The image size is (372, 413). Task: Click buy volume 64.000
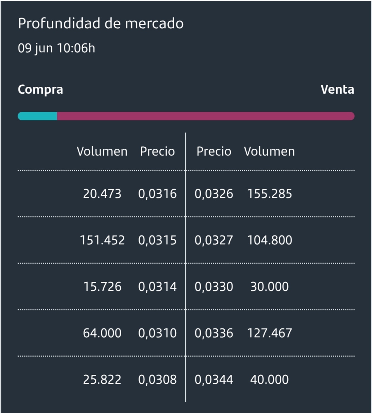[102, 333]
